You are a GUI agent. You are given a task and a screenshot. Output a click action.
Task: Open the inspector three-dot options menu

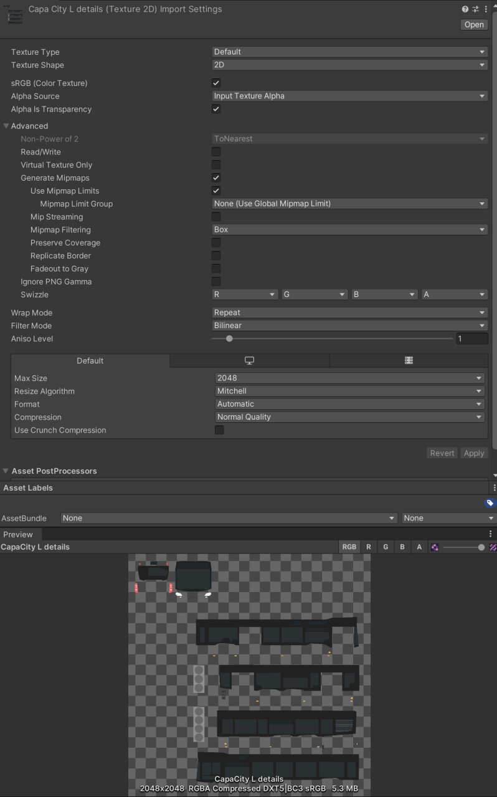point(485,9)
